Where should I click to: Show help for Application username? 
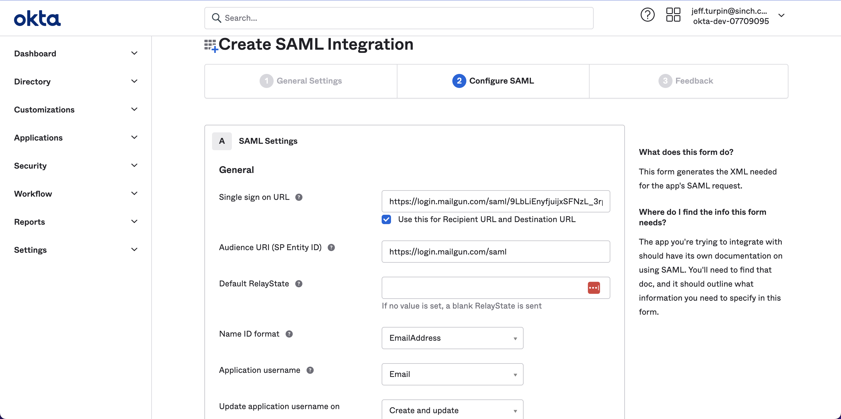coord(310,370)
